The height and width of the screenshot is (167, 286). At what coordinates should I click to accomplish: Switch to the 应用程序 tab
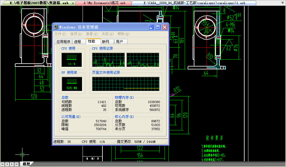pos(63,42)
